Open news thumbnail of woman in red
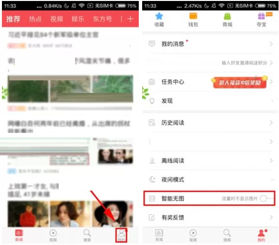The height and width of the screenshot is (245, 279). 28,214
